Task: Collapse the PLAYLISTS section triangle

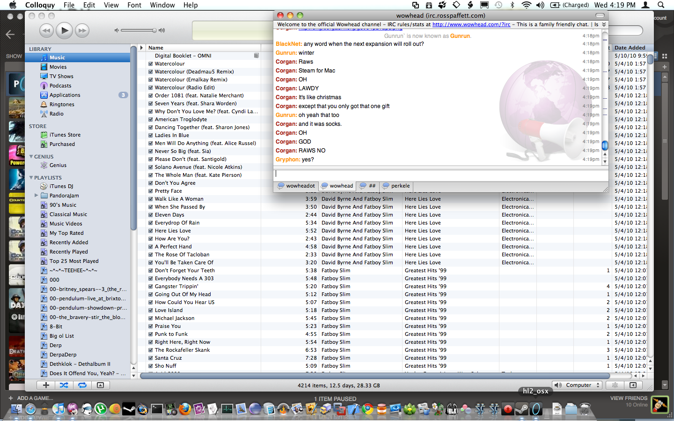Action: [31, 178]
